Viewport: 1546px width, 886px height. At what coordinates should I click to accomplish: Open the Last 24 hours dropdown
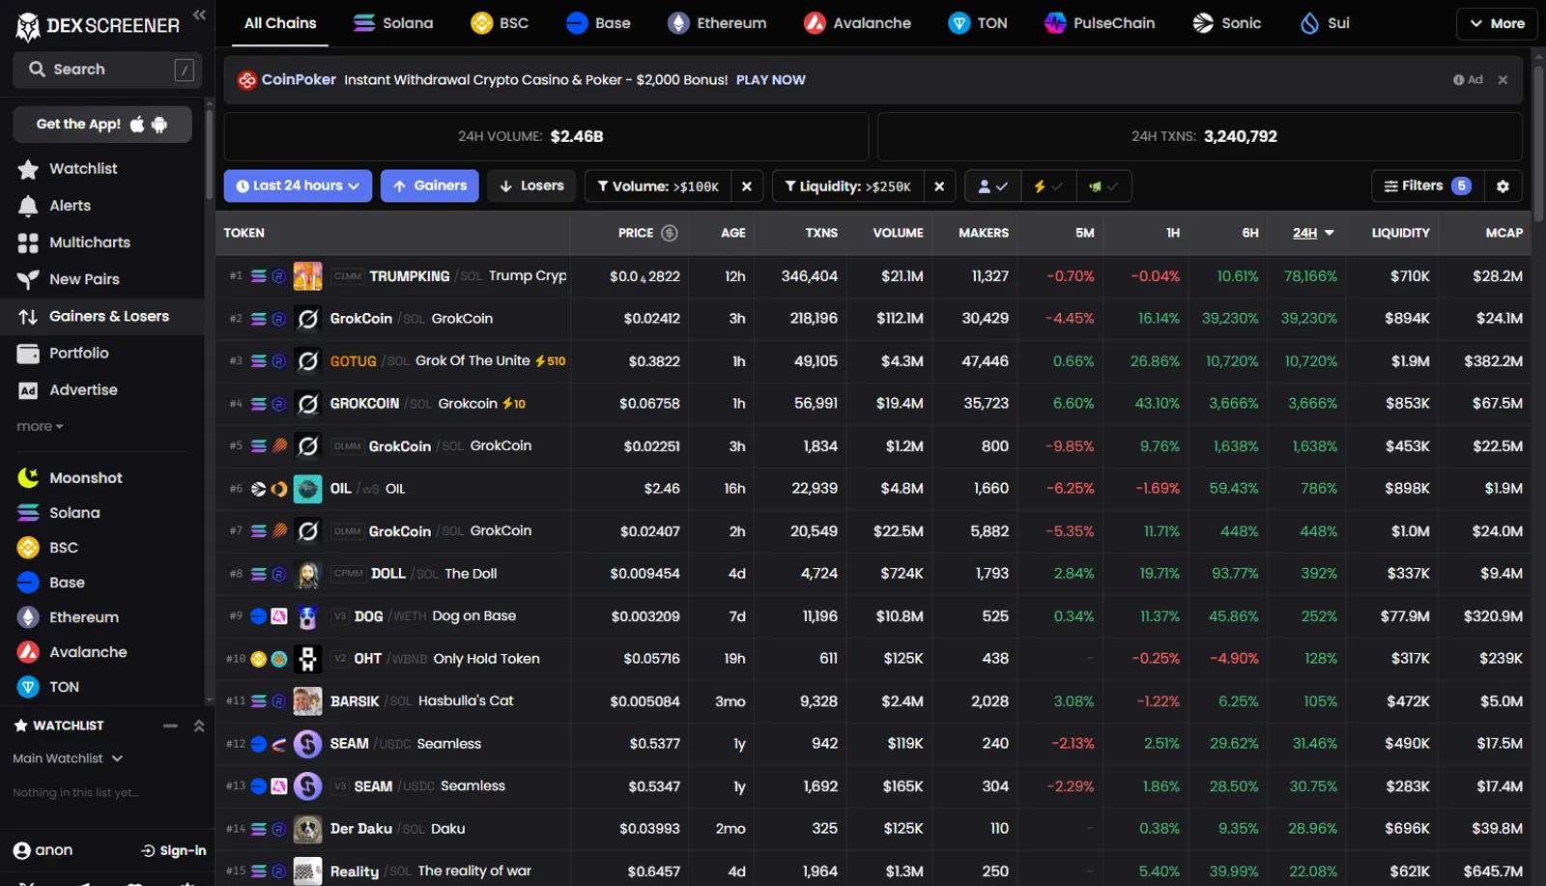click(x=298, y=186)
